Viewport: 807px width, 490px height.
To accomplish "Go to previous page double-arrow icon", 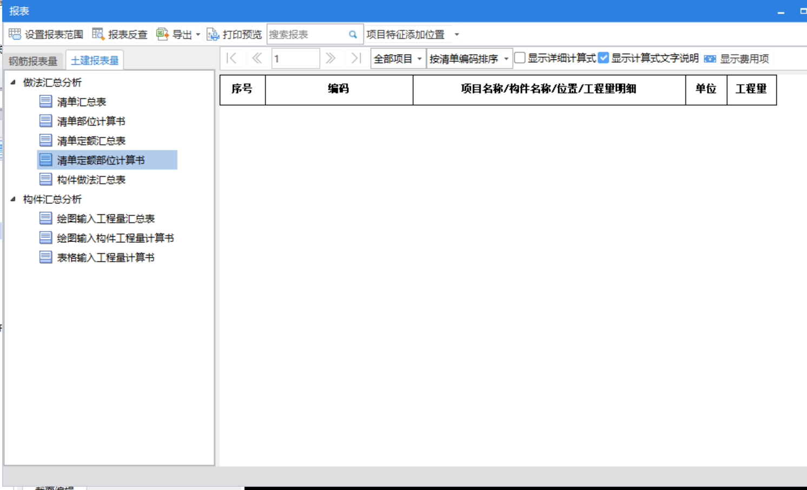I will tap(257, 58).
